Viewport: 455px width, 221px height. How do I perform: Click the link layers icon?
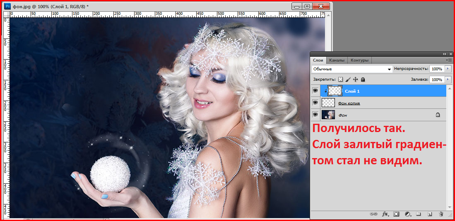click(373, 214)
